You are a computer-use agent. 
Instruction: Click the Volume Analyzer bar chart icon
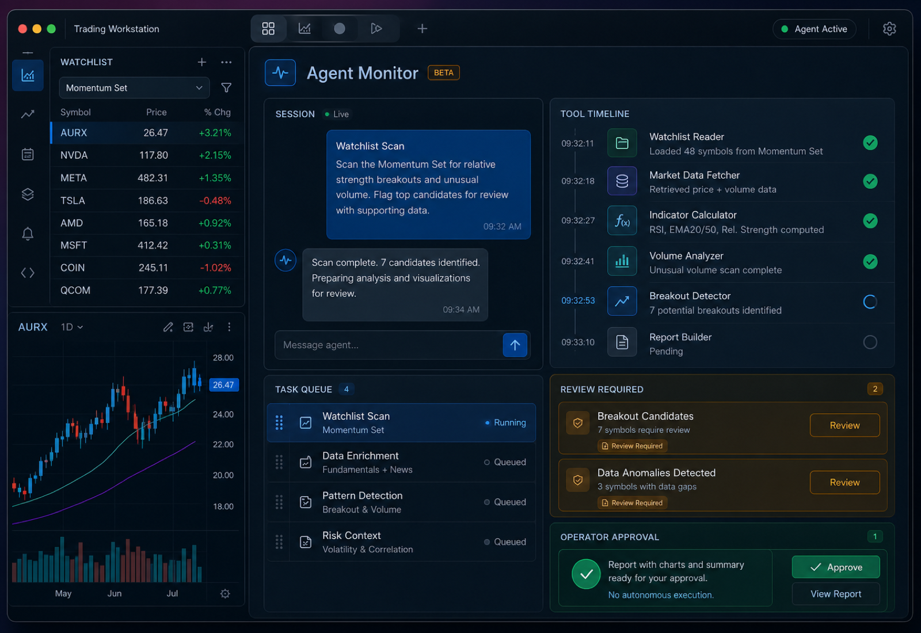(622, 261)
